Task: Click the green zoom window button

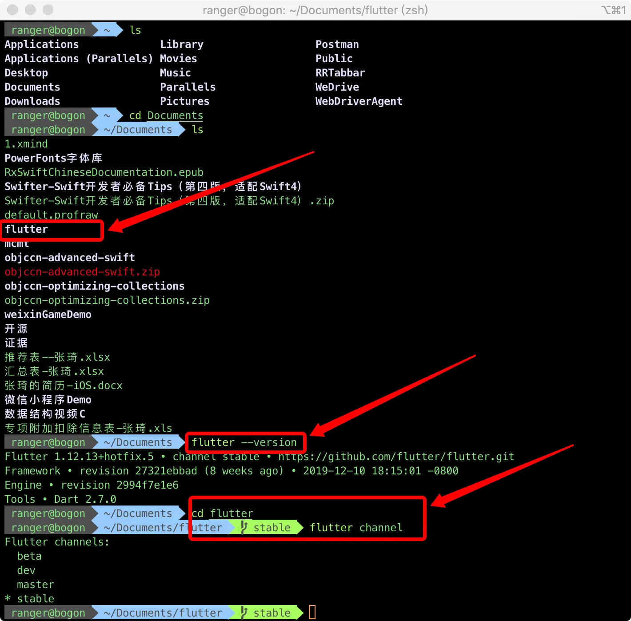Action: click(x=48, y=10)
